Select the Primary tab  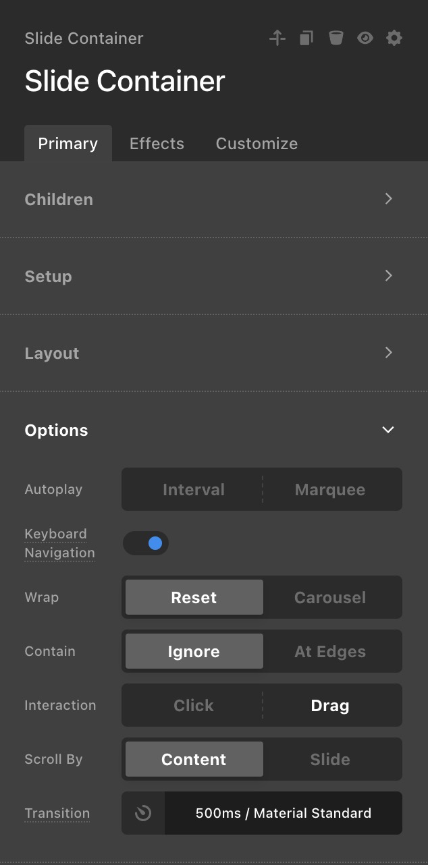(x=68, y=144)
